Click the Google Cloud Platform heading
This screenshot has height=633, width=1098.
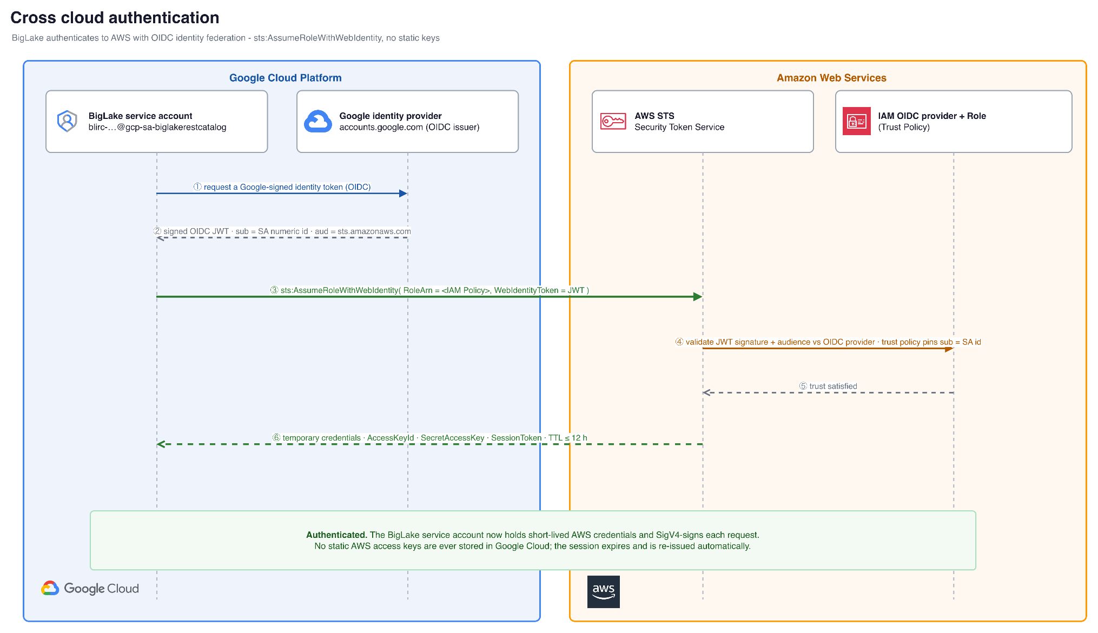[x=286, y=78]
